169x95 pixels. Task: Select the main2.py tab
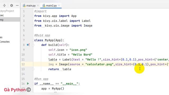tap(51, 6)
